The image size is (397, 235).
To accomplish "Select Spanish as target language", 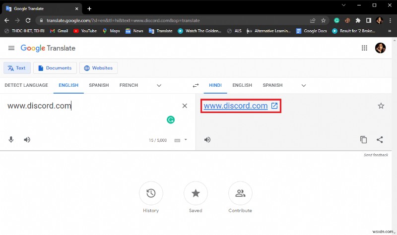I will click(x=272, y=85).
